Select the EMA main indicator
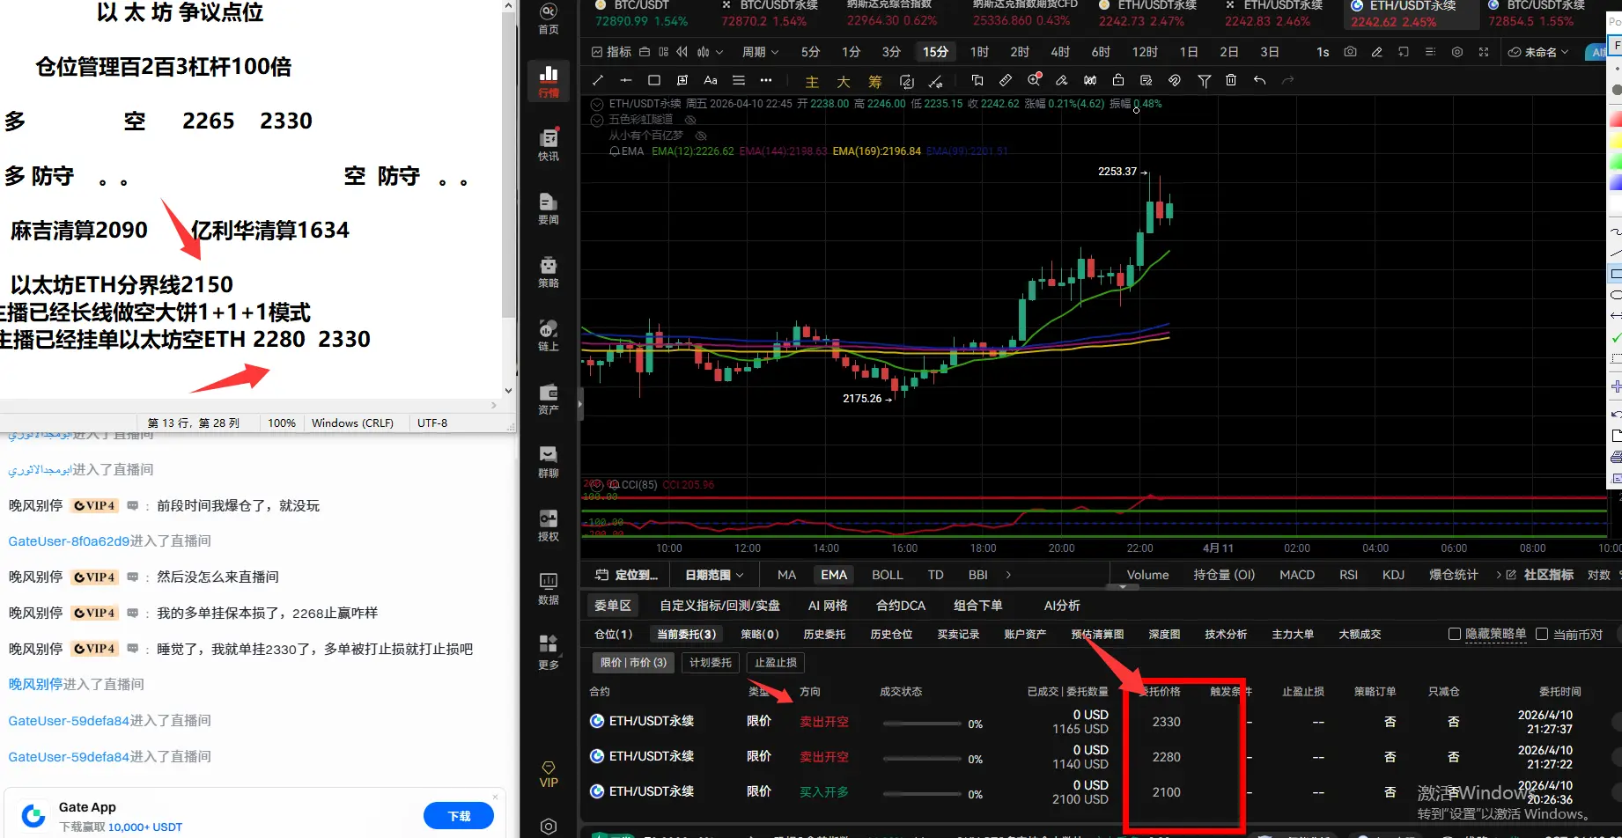Viewport: 1622px width, 838px height. coord(834,575)
